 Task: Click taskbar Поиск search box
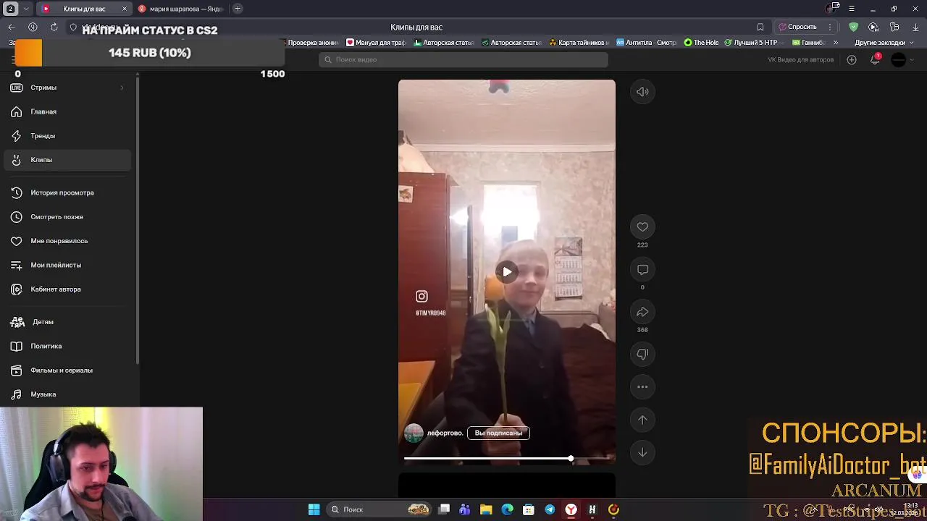(380, 509)
